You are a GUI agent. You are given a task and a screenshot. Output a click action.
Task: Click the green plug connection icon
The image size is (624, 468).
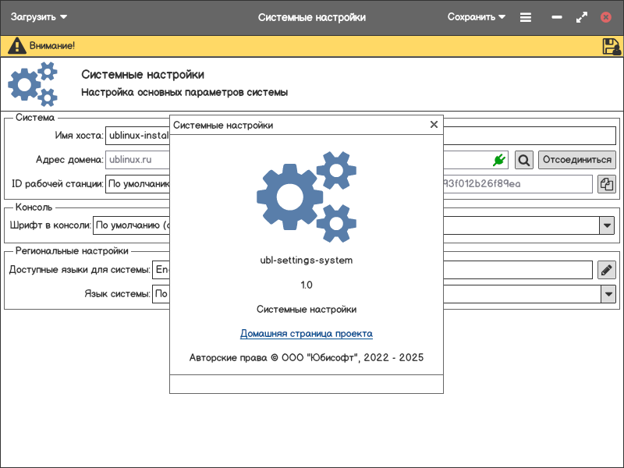click(498, 160)
